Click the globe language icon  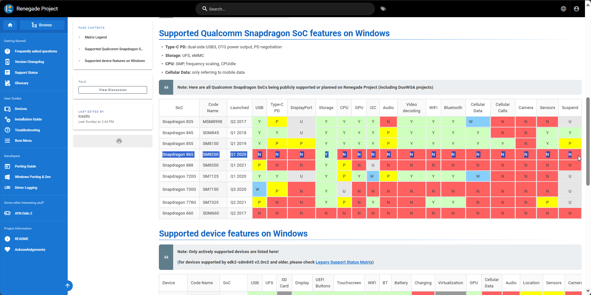coord(563,9)
